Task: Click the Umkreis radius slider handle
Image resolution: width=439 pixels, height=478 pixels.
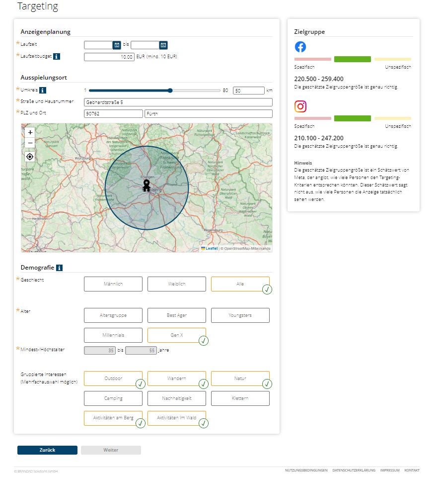Action: click(x=170, y=91)
